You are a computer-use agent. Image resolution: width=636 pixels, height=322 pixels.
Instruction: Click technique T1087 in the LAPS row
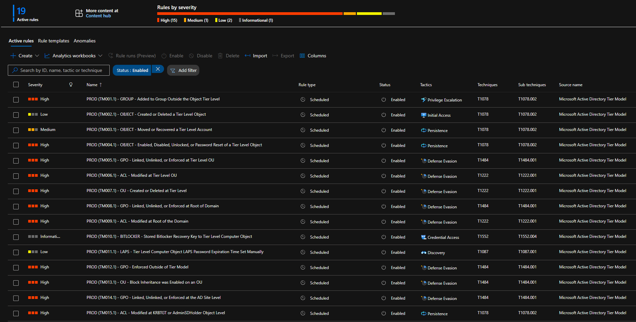(483, 252)
